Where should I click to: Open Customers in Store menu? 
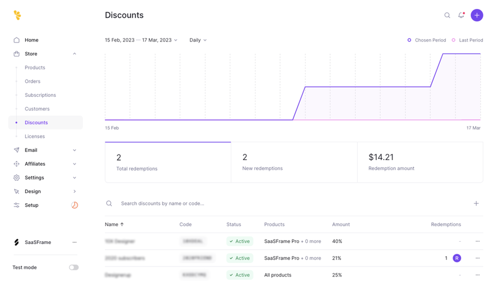click(x=37, y=109)
